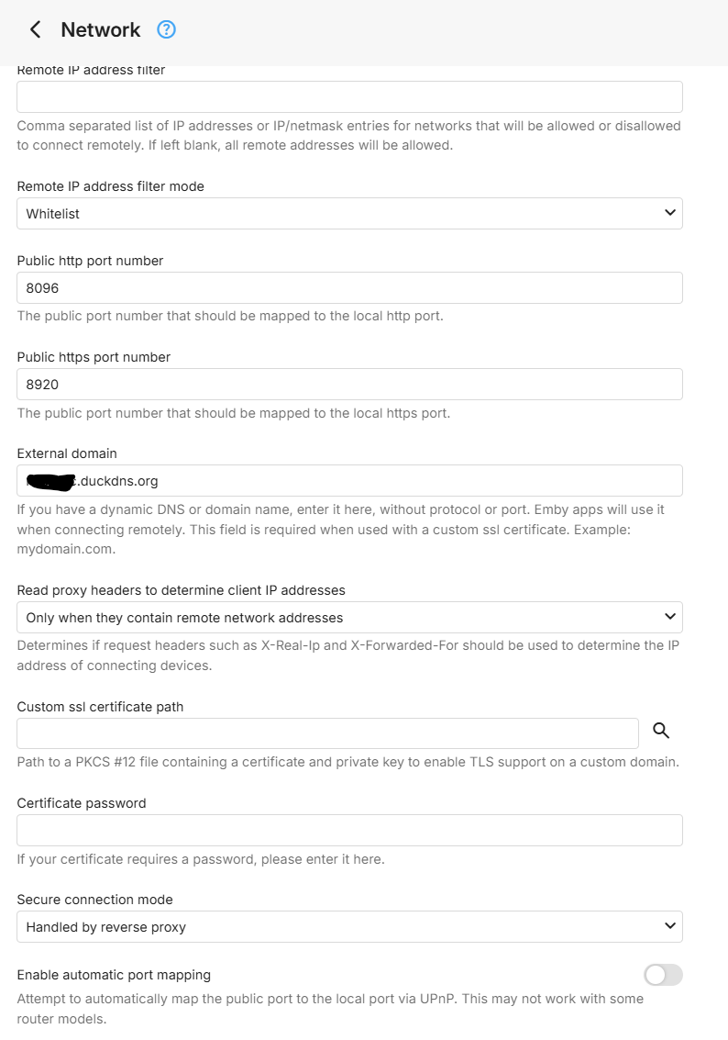Click the back arrow icon
728x1040 pixels.
(x=35, y=29)
